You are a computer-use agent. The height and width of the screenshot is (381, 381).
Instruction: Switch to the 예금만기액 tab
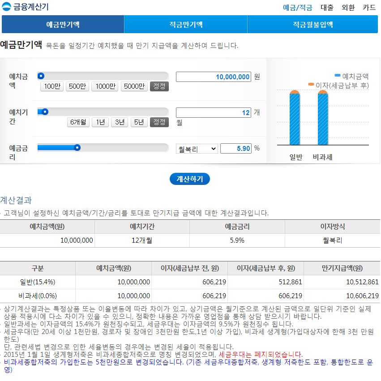[x=63, y=24]
